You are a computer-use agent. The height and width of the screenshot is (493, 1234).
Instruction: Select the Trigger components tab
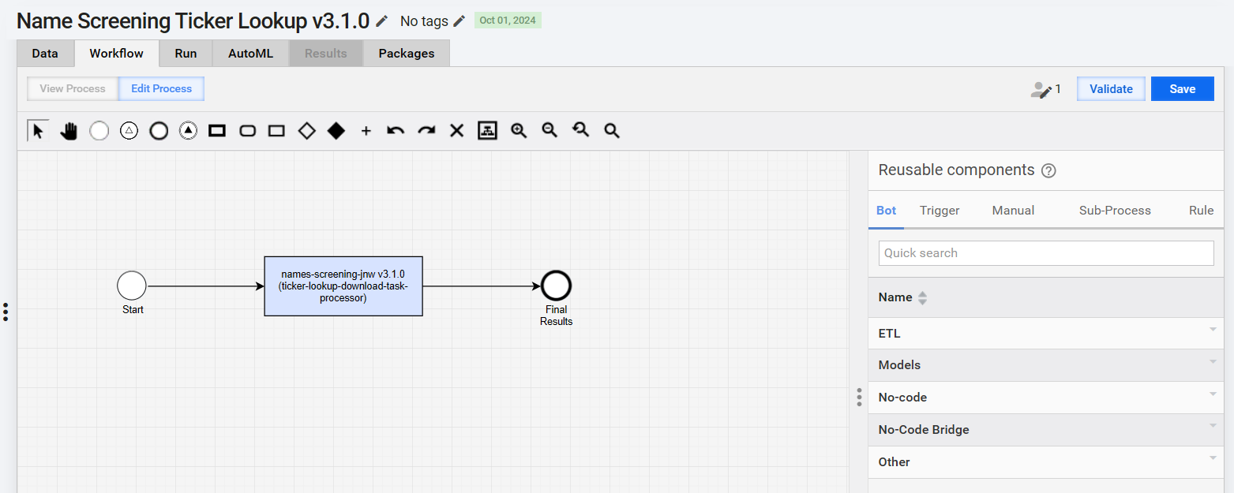[x=940, y=211]
